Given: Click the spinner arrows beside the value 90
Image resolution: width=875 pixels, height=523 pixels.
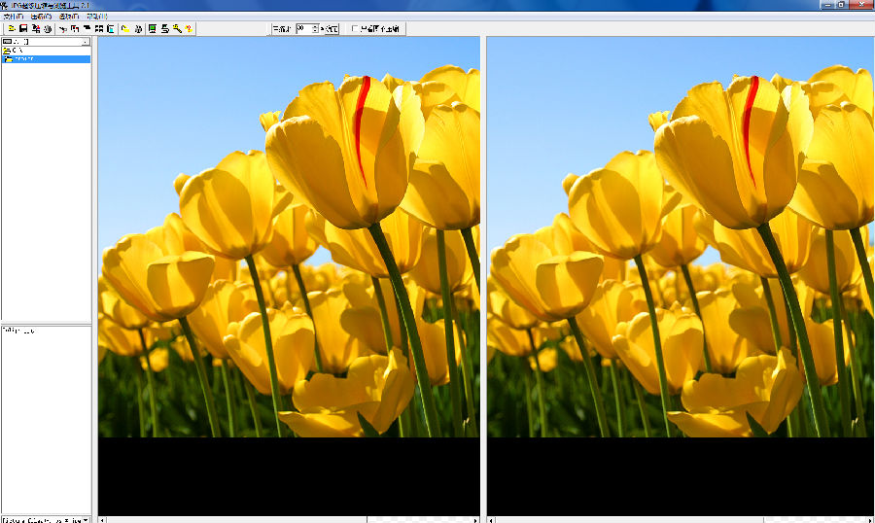Looking at the screenshot, I should [314, 29].
